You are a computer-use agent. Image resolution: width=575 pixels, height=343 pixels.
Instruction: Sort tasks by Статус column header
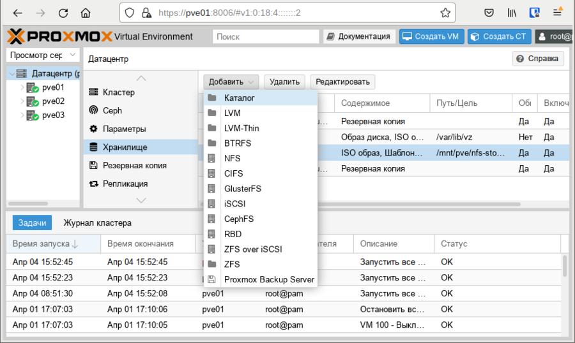498,244
